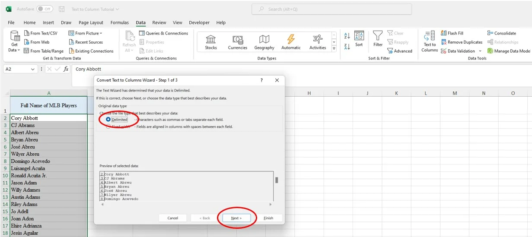Image resolution: width=532 pixels, height=237 pixels.
Task: Select cell containing Jesús Aguilar
Action: (49, 233)
